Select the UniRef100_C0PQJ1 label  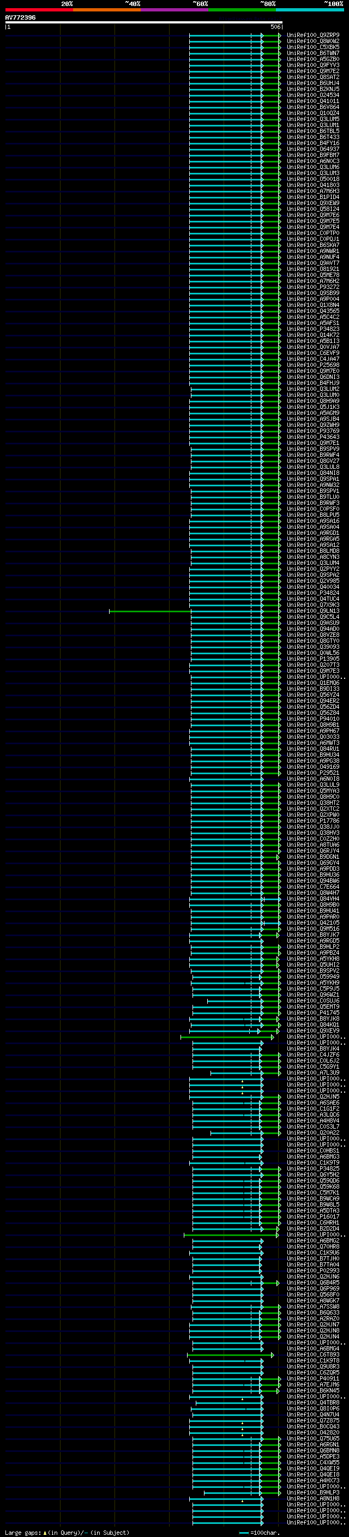(313, 239)
